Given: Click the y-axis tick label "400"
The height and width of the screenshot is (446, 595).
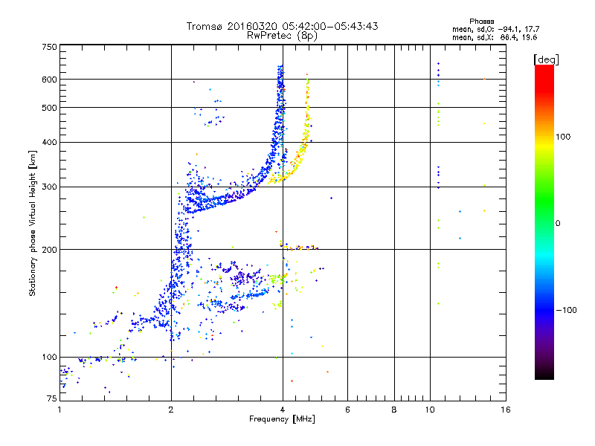Looking at the screenshot, I should pos(49,142).
